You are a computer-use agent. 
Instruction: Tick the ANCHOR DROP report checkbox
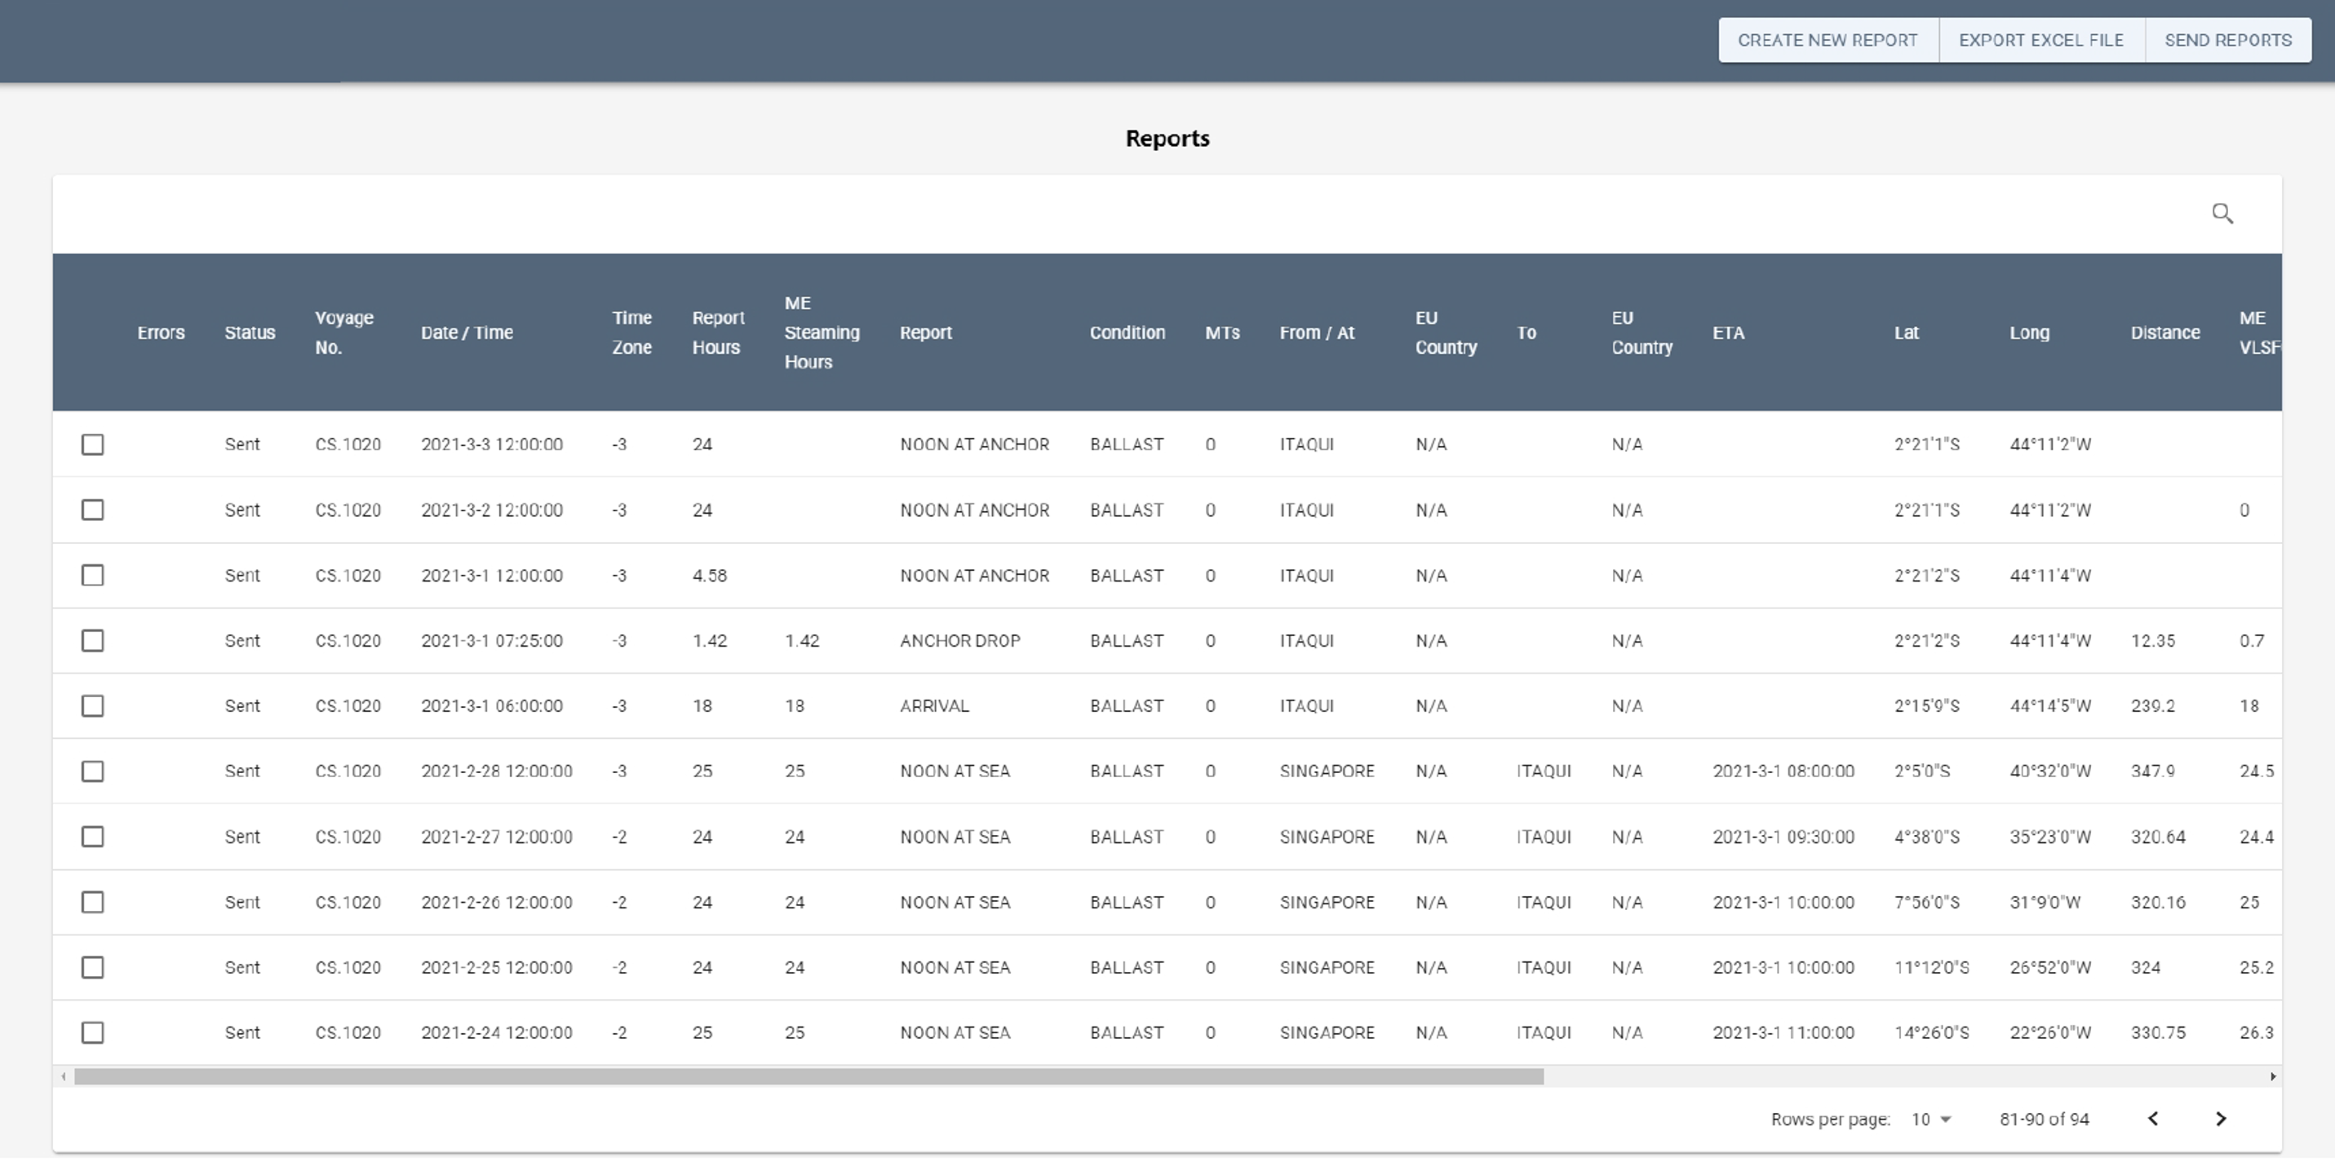coord(92,641)
